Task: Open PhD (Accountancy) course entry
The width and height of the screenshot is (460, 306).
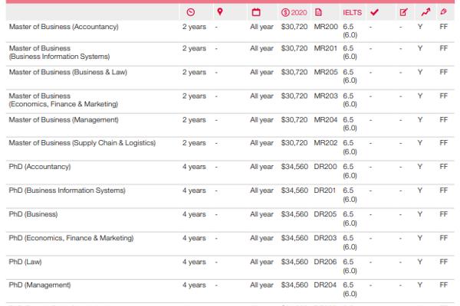Action: 39,167
